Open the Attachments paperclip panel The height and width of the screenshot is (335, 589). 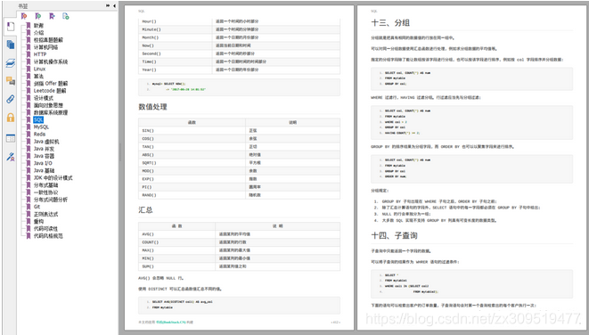(x=11, y=99)
